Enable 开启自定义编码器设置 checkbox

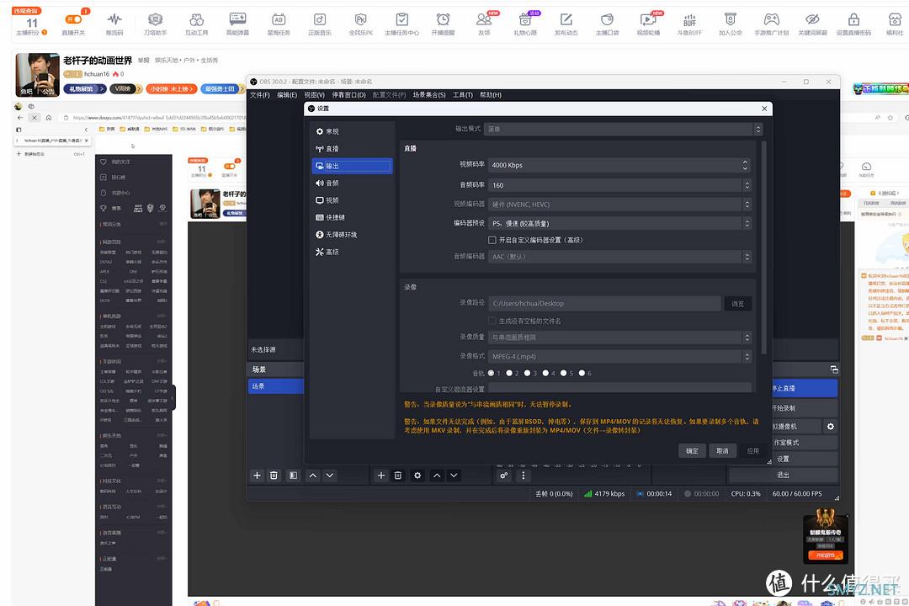492,240
